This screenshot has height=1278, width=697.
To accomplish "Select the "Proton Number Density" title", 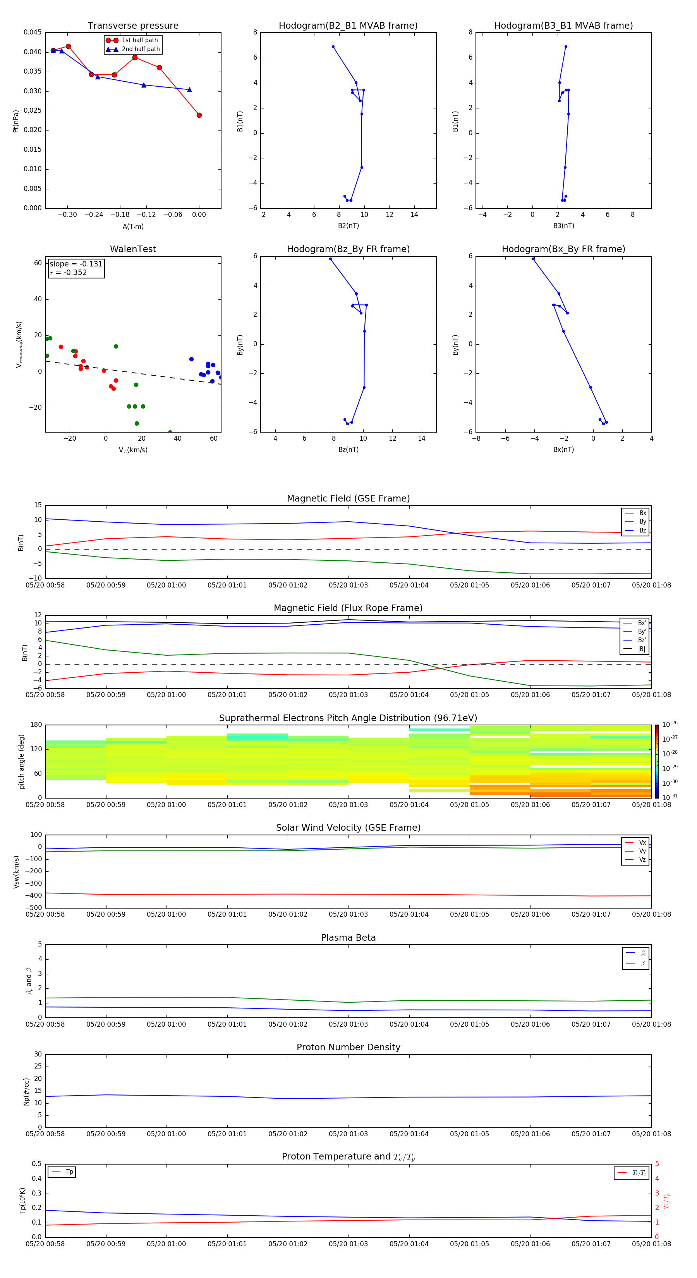I will pos(348,1047).
